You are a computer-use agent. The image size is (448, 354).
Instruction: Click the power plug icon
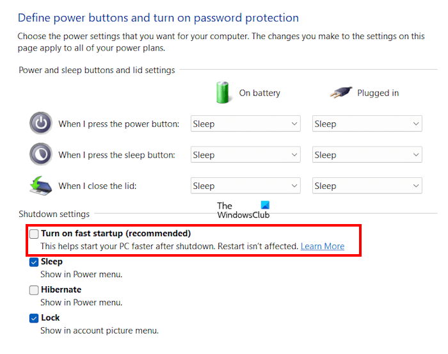pos(341,93)
